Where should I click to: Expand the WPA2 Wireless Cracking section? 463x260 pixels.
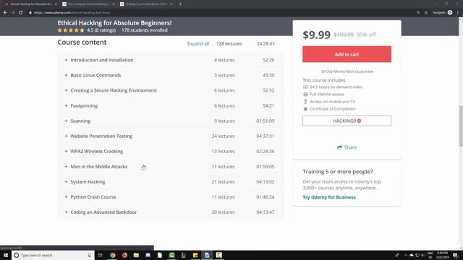[171, 151]
